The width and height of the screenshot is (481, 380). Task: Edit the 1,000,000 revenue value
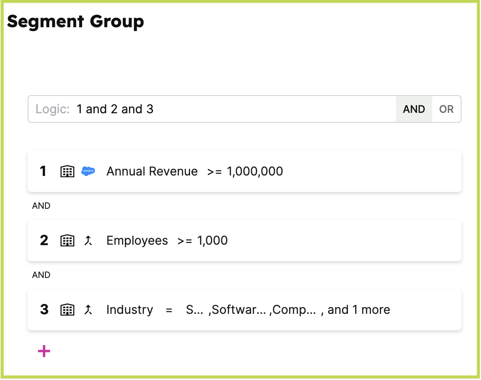[x=255, y=172]
